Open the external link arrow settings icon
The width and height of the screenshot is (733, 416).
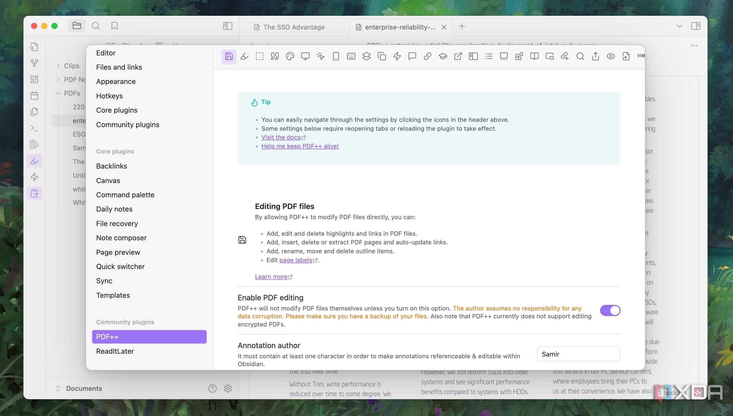458,56
